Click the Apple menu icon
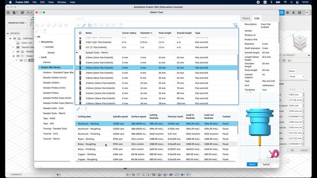This screenshot has width=317, height=178. [10, 2]
